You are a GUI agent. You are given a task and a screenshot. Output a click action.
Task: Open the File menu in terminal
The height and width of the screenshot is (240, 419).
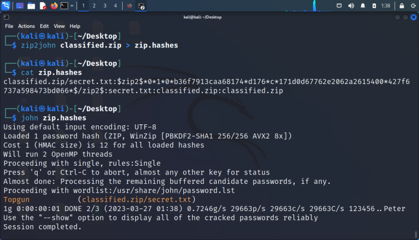click(x=9, y=26)
